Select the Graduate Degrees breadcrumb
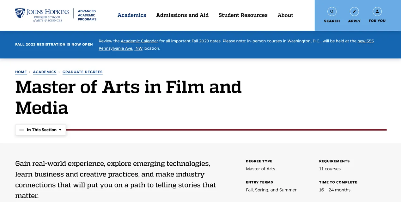The image size is (401, 202). [82, 72]
